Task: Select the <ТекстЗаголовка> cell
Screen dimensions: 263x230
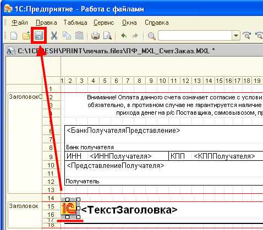Action: coord(129,210)
